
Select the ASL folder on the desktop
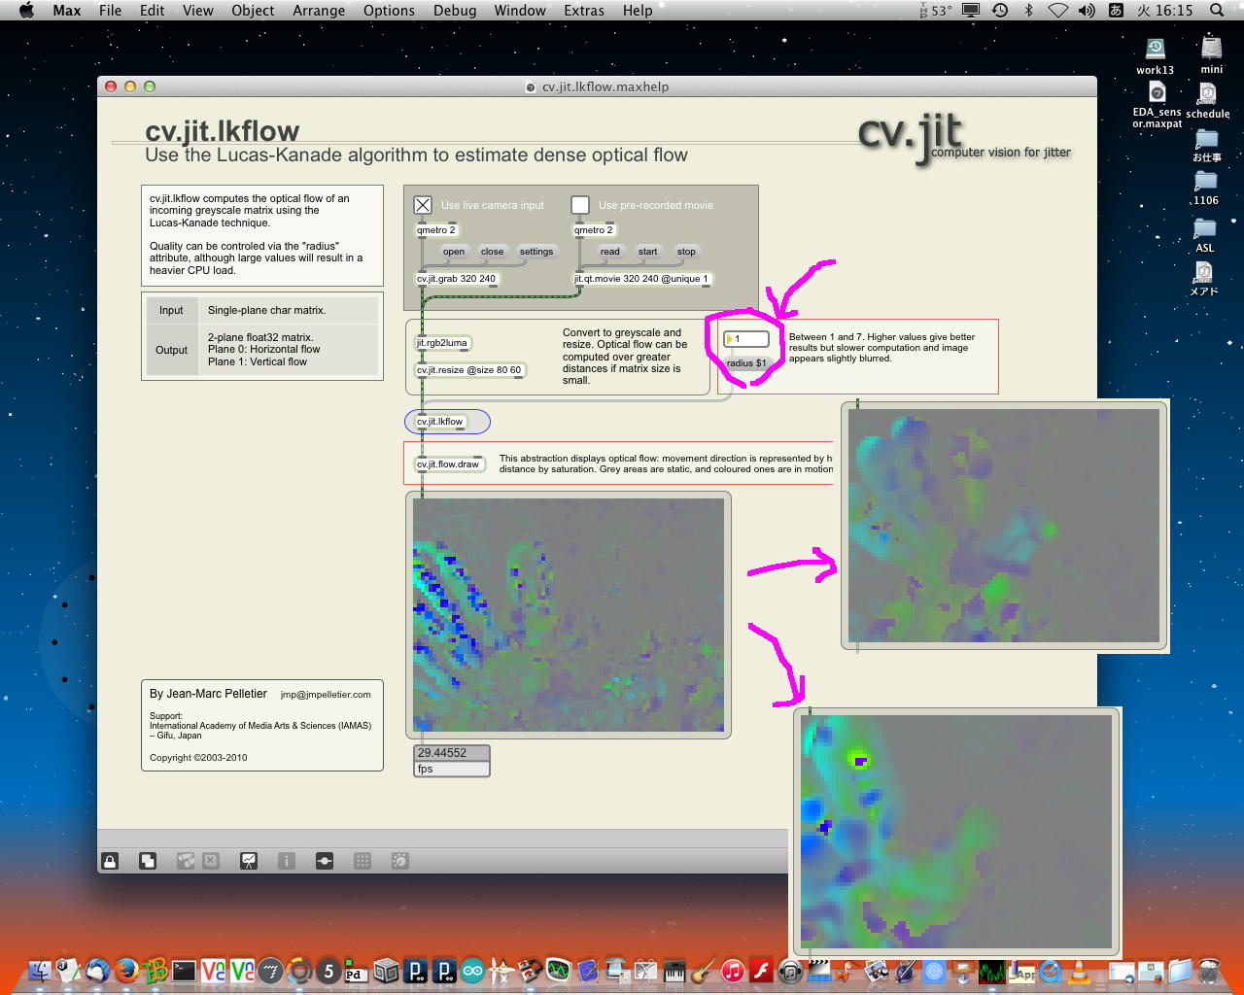(1205, 228)
